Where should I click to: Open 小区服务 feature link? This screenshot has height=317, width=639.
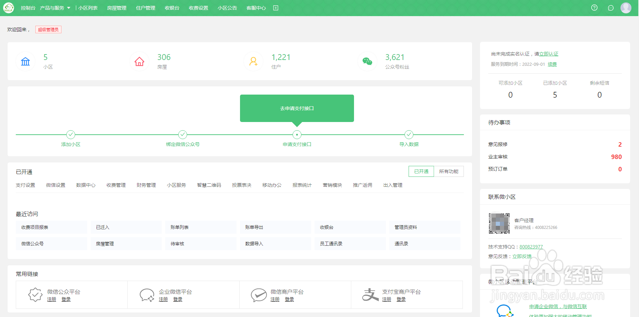pos(176,185)
